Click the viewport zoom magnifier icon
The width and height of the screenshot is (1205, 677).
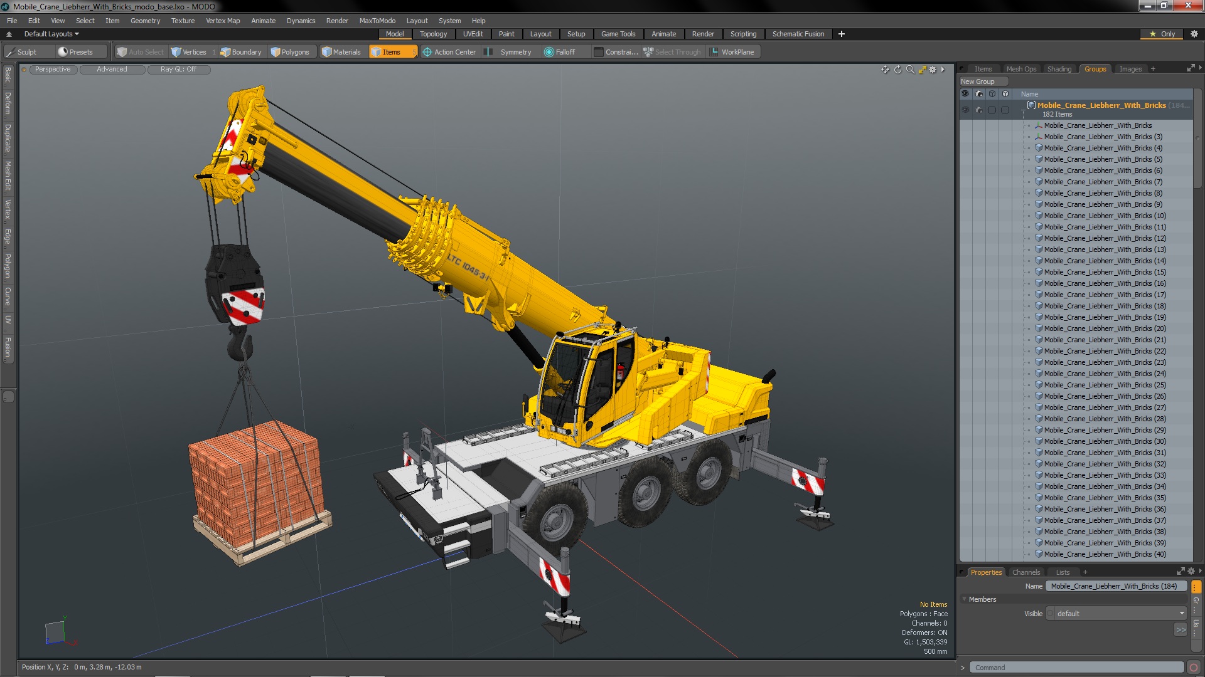pyautogui.click(x=910, y=70)
